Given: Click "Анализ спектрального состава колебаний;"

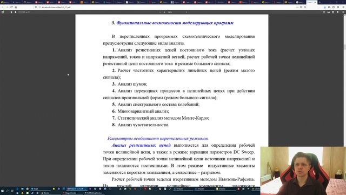Looking at the screenshot, I should [158, 105].
